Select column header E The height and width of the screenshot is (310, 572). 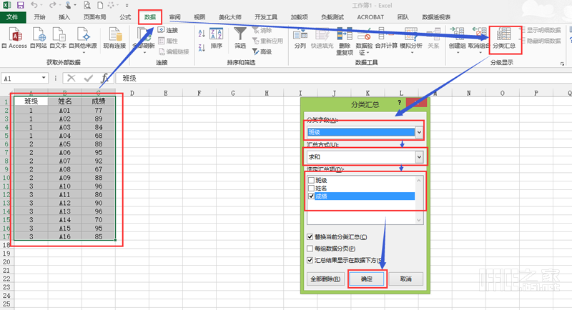[x=166, y=94]
